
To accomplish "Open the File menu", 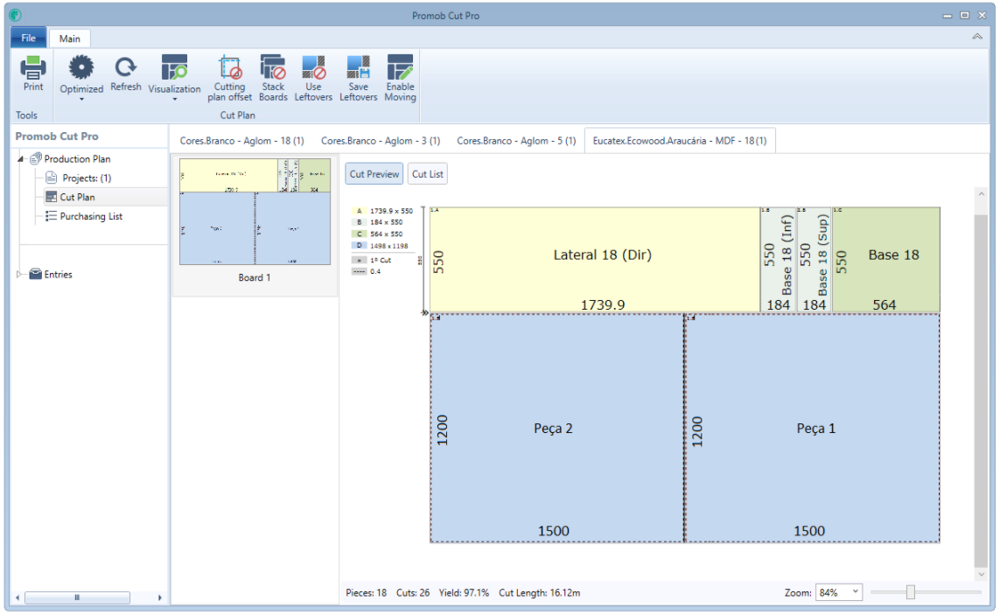I will pyautogui.click(x=28, y=38).
